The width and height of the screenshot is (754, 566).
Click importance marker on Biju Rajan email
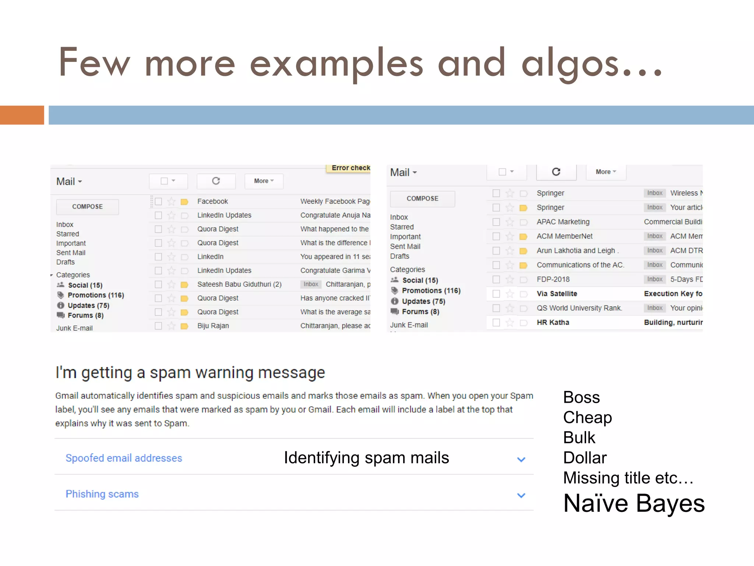click(184, 326)
